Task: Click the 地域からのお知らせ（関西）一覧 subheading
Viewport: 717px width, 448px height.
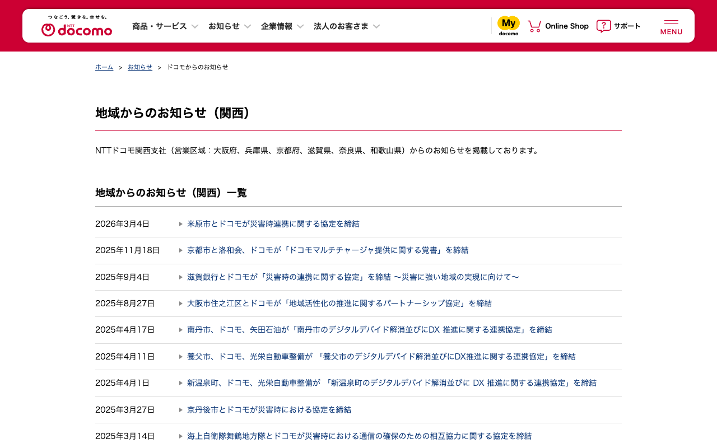Action: [171, 193]
